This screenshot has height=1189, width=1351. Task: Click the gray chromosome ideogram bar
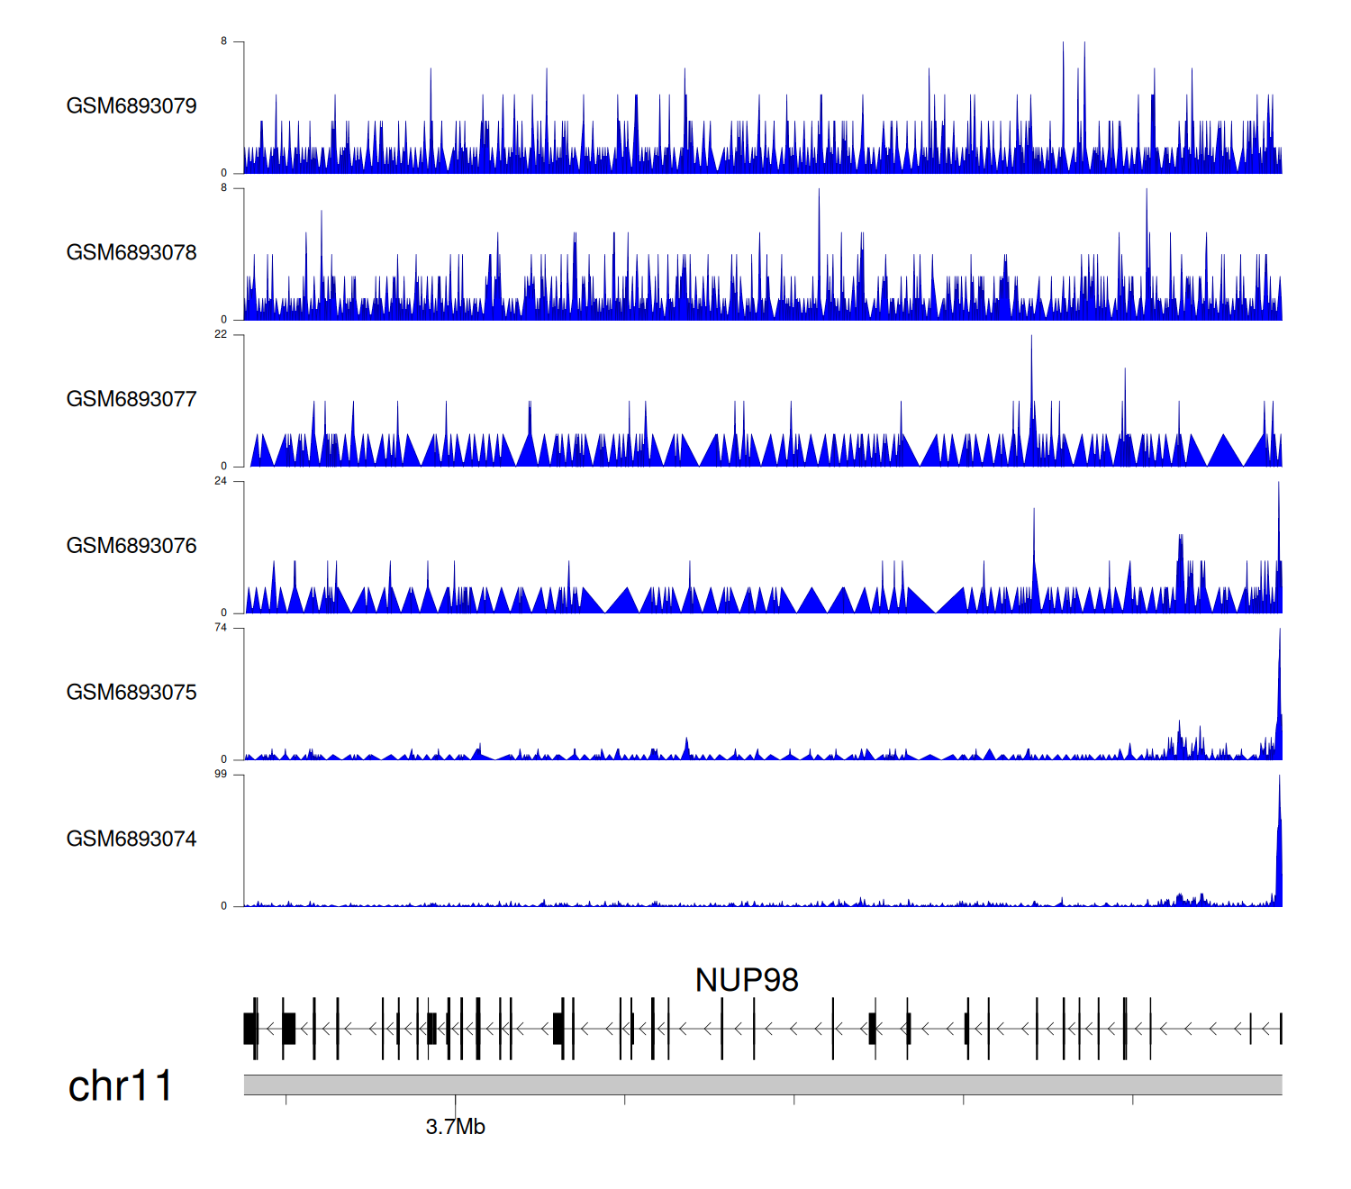[x=762, y=1085]
